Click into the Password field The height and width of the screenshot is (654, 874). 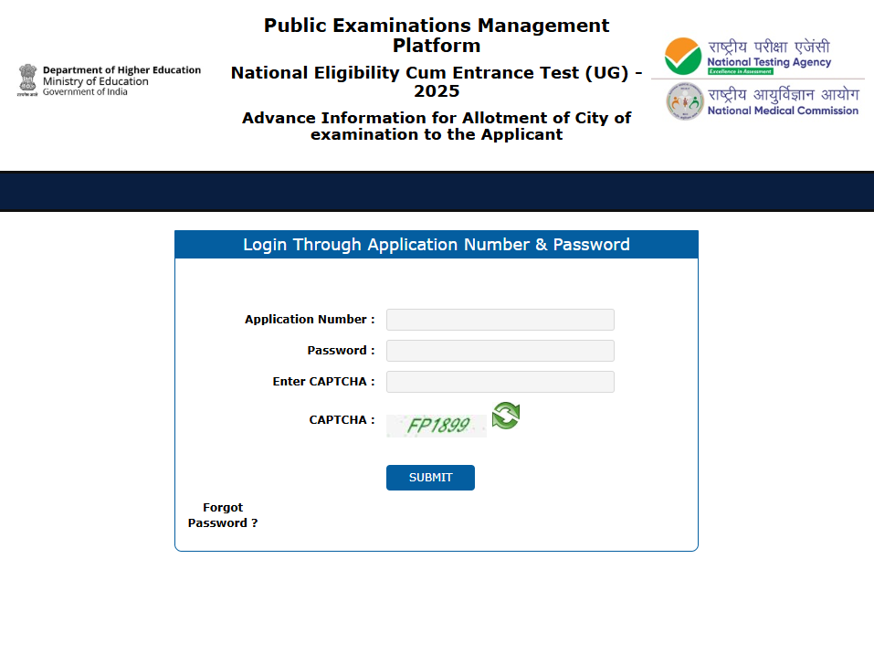coord(500,351)
